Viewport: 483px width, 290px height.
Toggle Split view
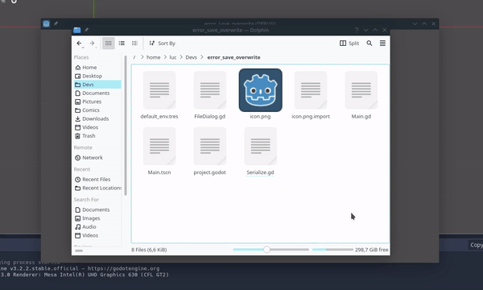coord(349,43)
